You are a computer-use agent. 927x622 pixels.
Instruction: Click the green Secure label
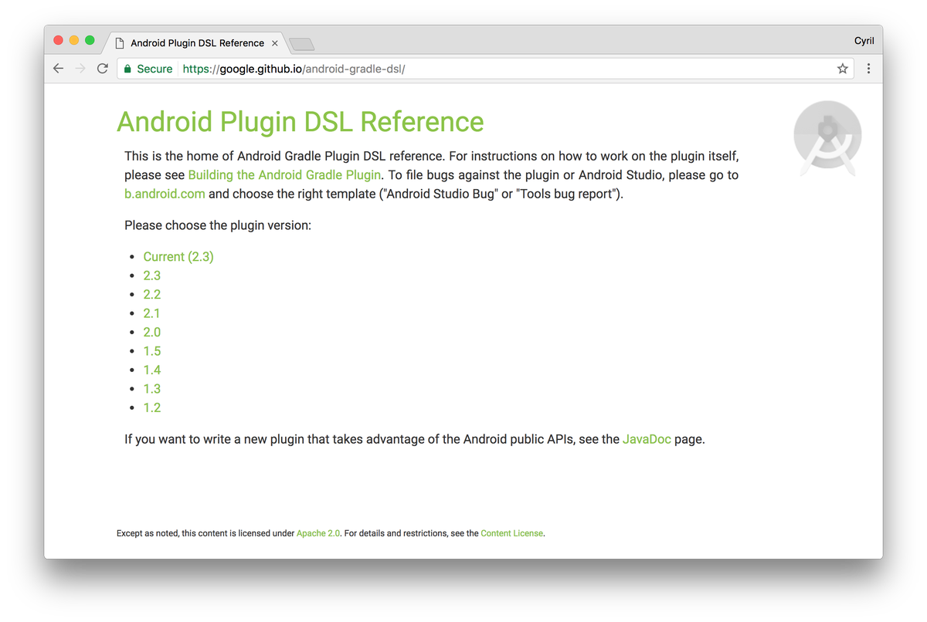(154, 69)
